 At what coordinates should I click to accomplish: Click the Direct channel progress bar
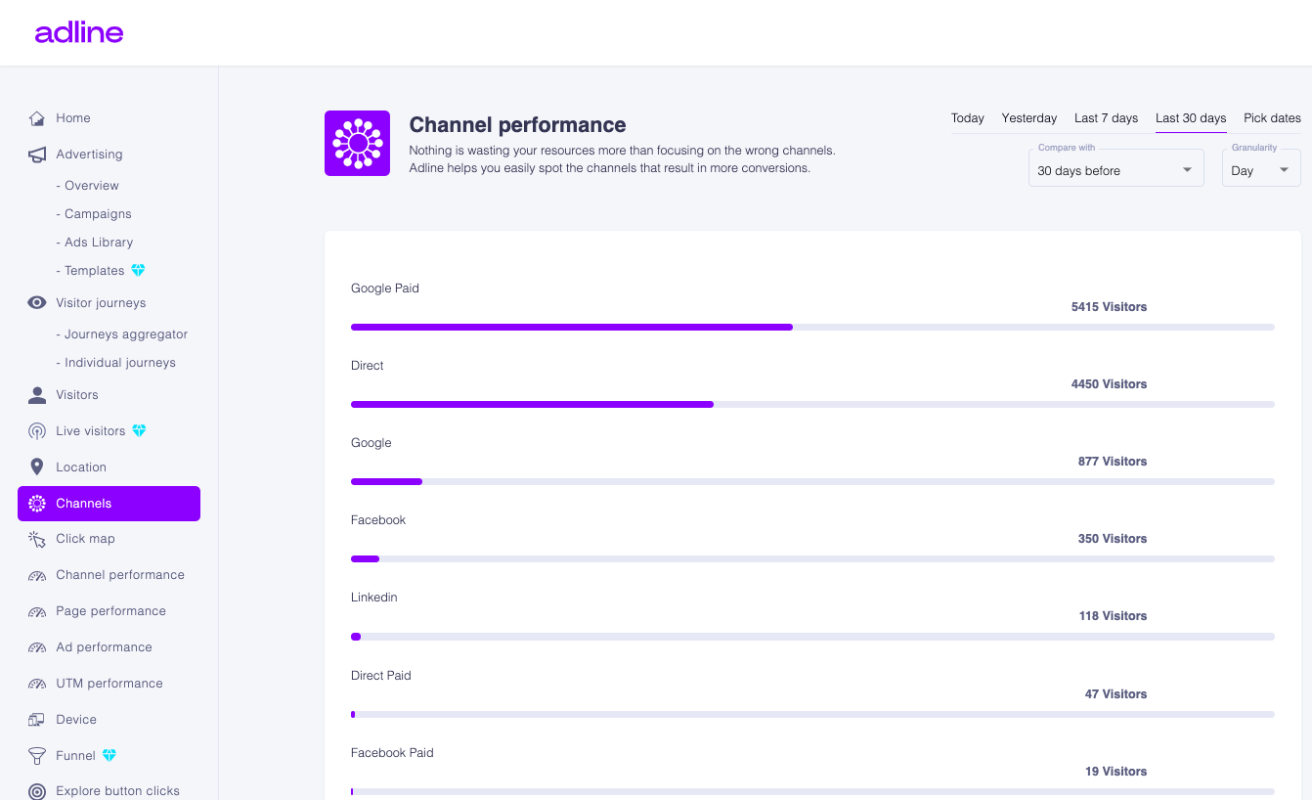point(812,404)
